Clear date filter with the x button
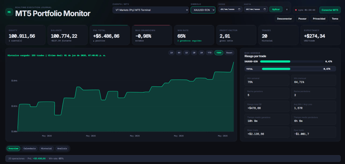Viewport: 345px width, 164px height. pos(287,9)
